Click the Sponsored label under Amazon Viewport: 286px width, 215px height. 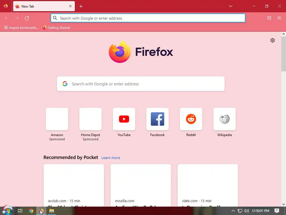(x=57, y=139)
